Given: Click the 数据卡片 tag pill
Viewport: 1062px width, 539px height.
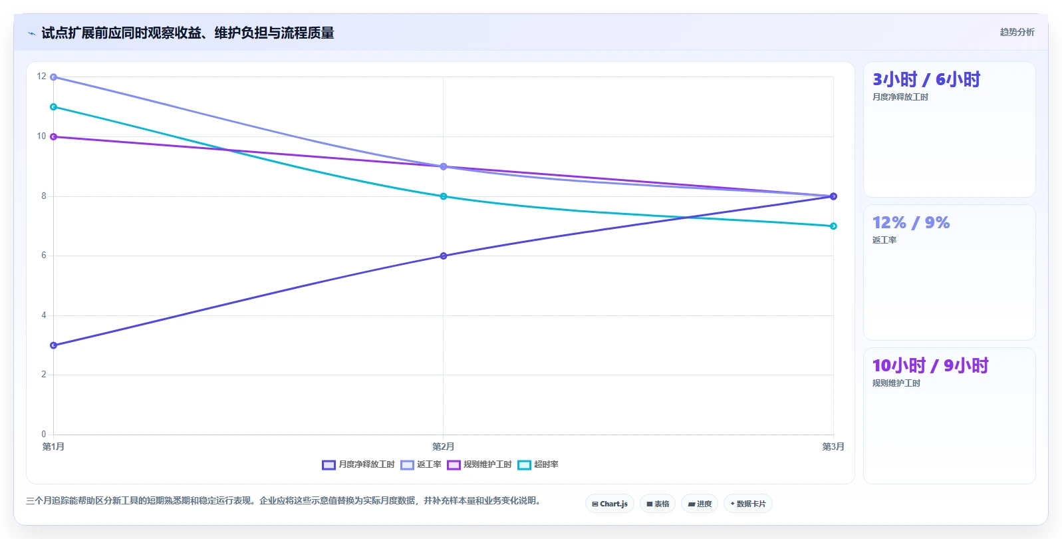Looking at the screenshot, I should coord(748,504).
